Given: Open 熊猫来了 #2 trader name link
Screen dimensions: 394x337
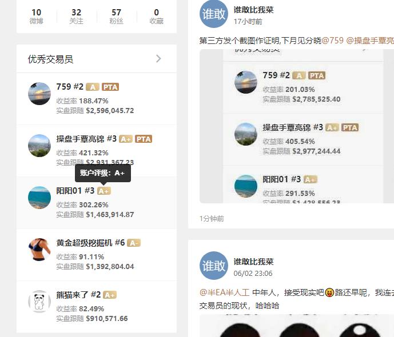Looking at the screenshot, I should 78,295.
